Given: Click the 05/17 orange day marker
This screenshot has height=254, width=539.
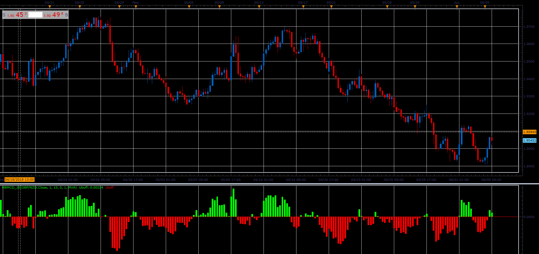Looking at the screenshot, I should click(x=303, y=7).
